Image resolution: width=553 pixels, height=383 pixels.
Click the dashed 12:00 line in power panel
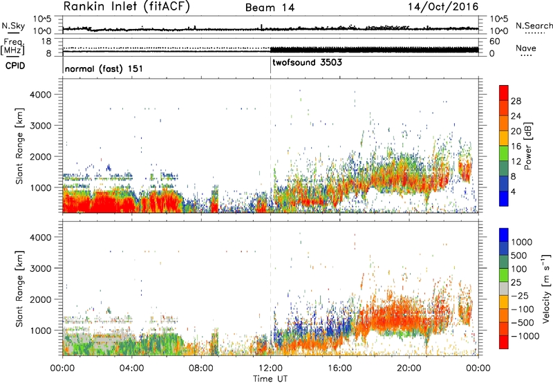(x=270, y=146)
